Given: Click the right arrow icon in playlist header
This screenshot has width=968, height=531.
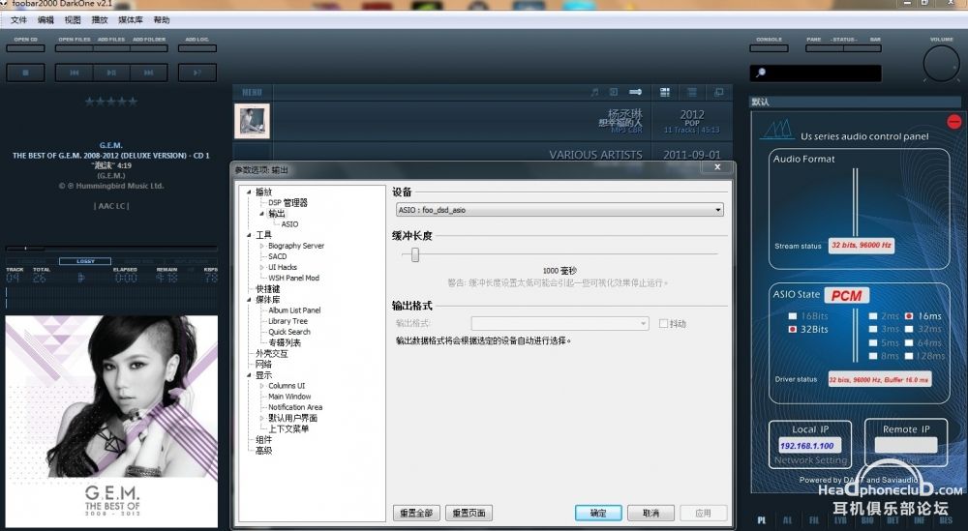Looking at the screenshot, I should pos(635,92).
